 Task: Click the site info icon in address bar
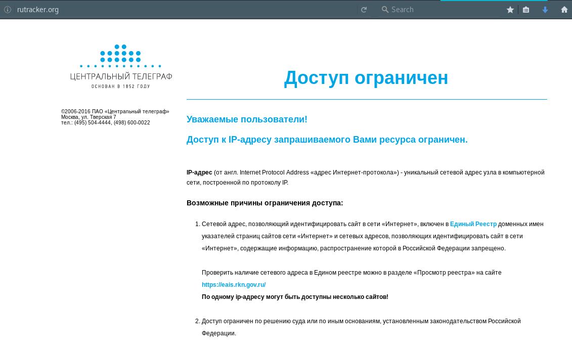click(7, 10)
